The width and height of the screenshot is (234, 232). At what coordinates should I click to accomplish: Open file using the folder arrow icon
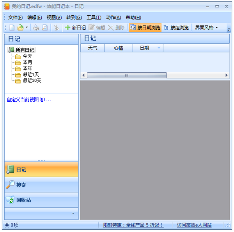(x=20, y=28)
